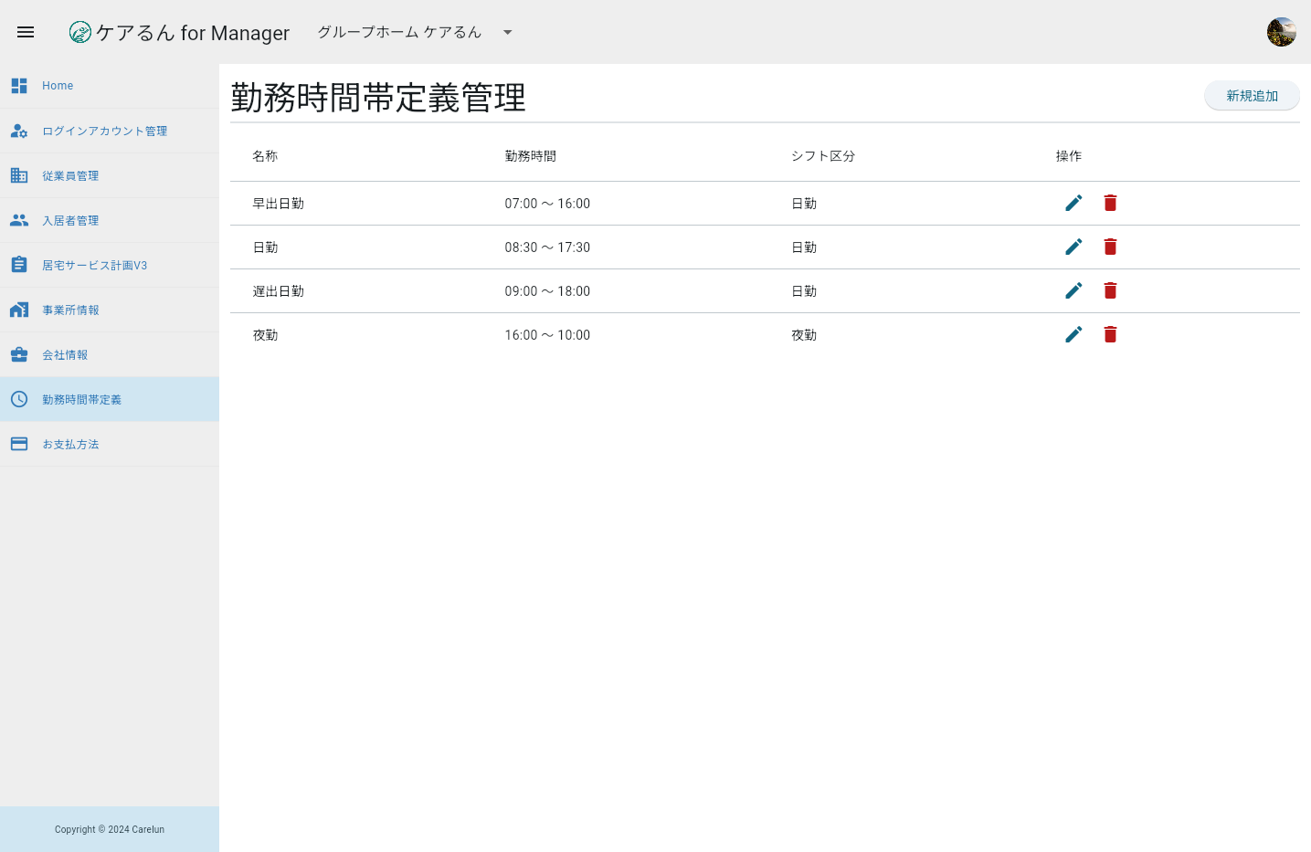Delete the 夜勤 entry using the trash icon
The height and width of the screenshot is (852, 1311).
(x=1110, y=334)
